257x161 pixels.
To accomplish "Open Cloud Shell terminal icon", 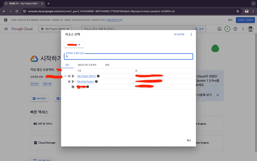I will [x=219, y=29].
